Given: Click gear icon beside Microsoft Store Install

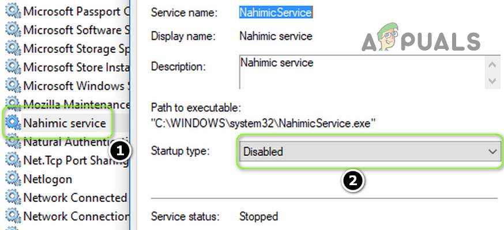Looking at the screenshot, I should point(13,67).
